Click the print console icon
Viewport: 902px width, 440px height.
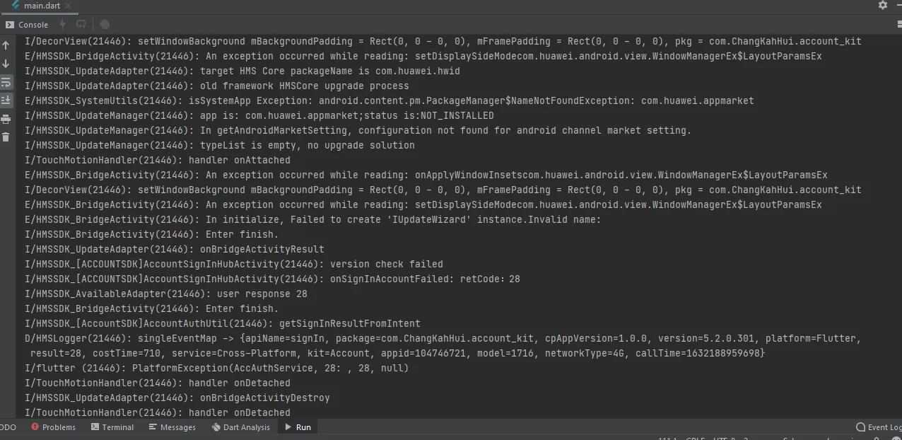click(6, 119)
